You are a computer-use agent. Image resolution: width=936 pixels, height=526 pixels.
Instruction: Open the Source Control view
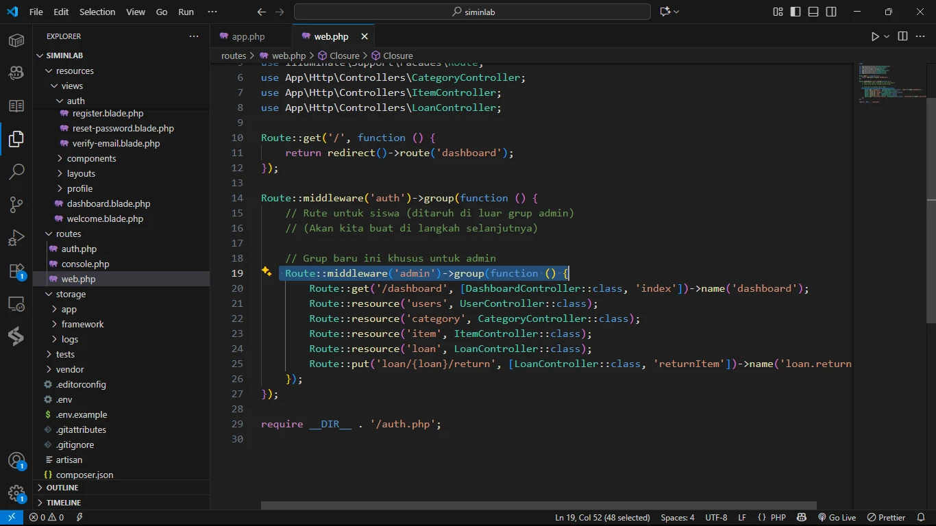pos(16,204)
